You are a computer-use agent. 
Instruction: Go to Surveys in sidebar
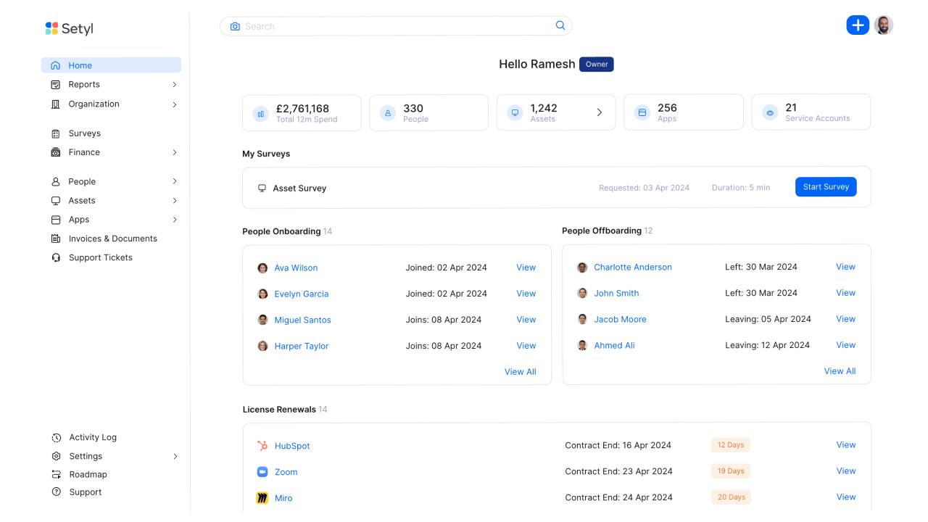pos(84,133)
